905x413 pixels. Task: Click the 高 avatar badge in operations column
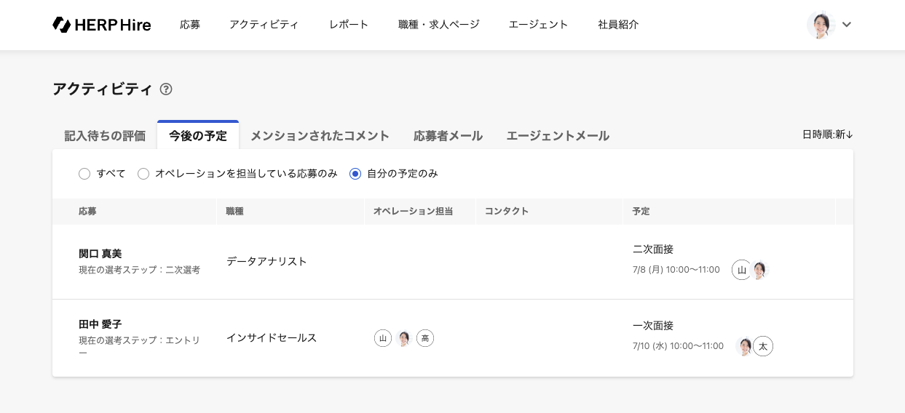425,338
